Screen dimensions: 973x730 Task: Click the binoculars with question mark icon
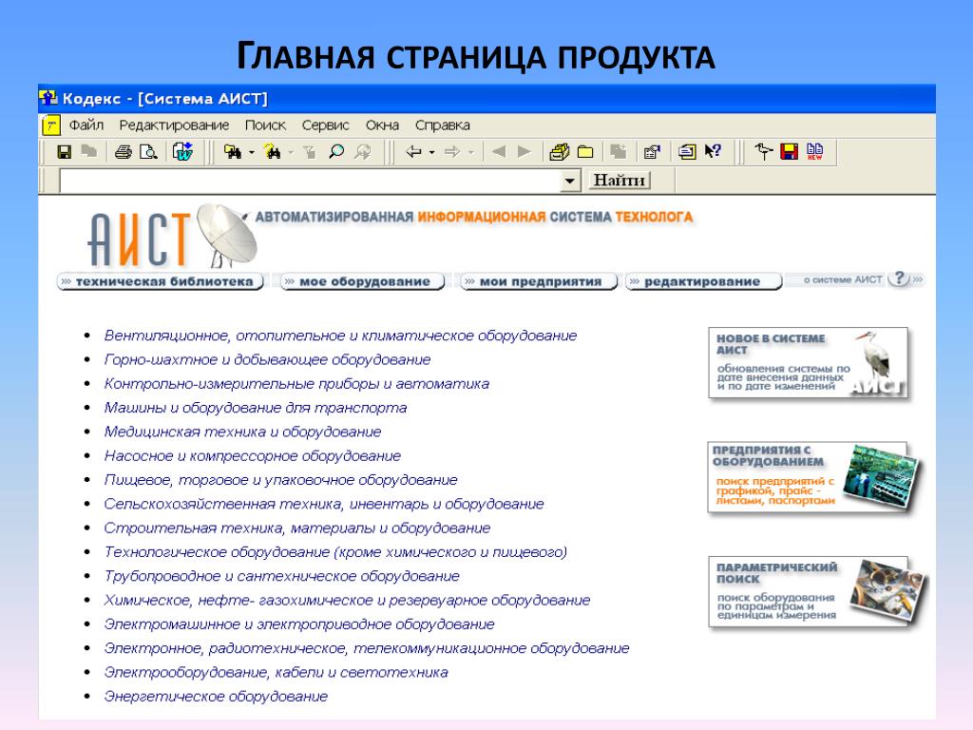273,151
